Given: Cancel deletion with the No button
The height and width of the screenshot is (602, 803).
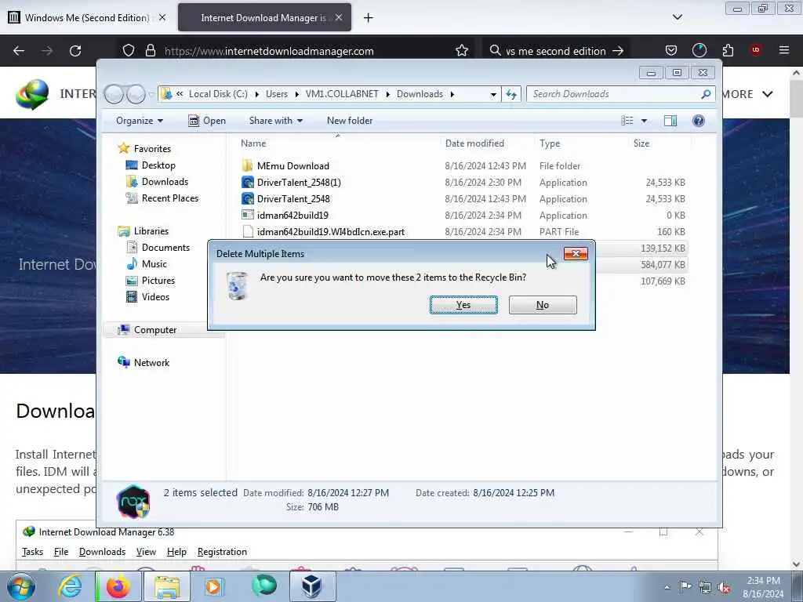Looking at the screenshot, I should click(543, 305).
